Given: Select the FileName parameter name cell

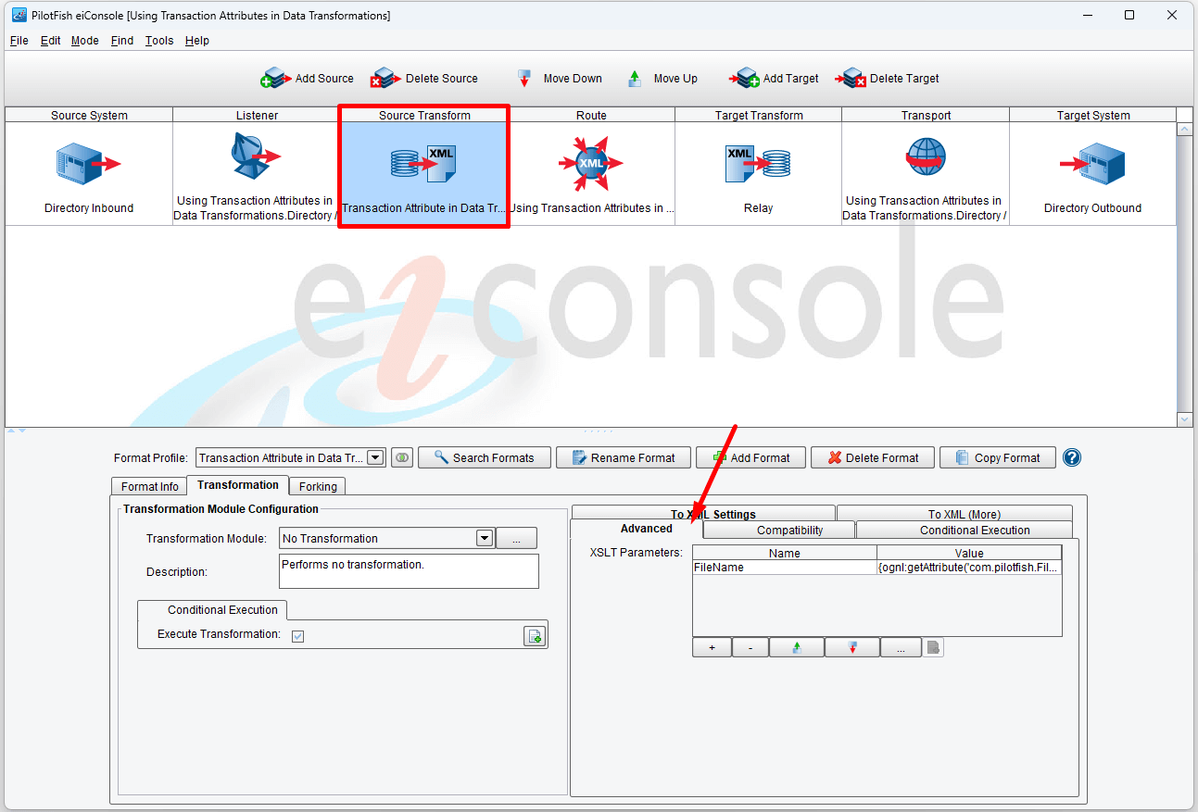Looking at the screenshot, I should [784, 568].
